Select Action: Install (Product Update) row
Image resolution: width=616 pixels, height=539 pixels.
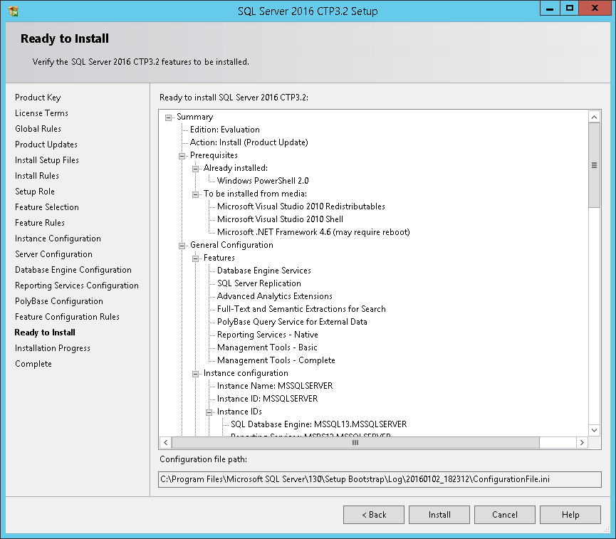pos(249,142)
